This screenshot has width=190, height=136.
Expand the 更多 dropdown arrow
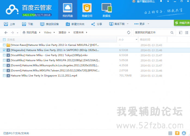click(x=148, y=24)
